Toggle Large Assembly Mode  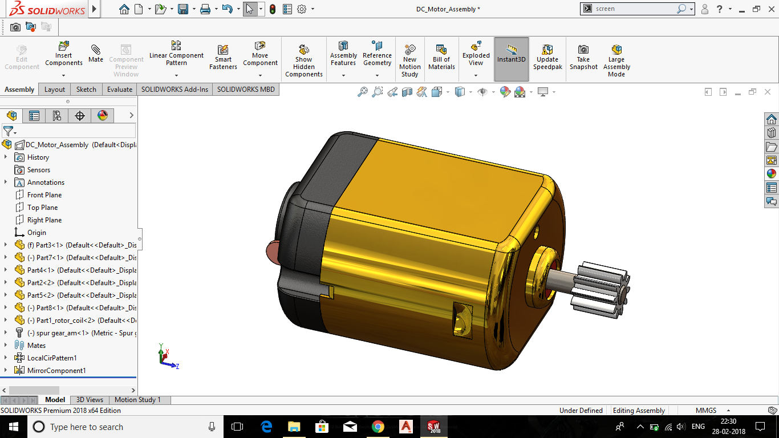pos(616,60)
